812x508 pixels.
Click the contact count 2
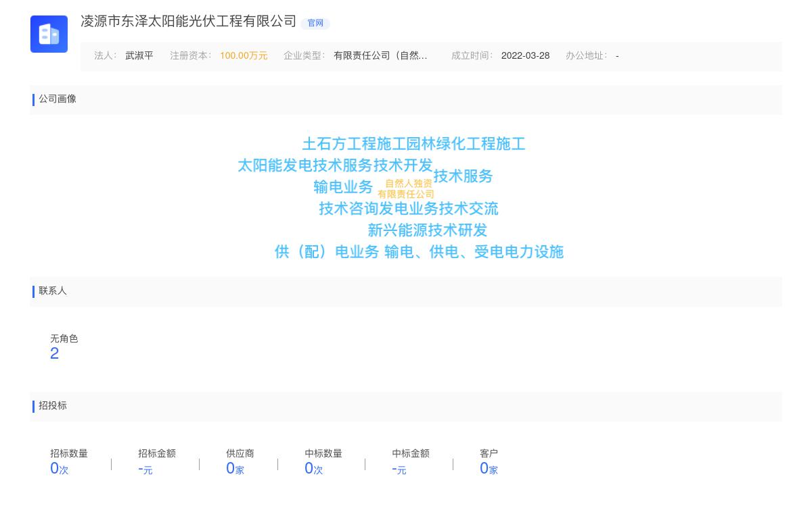click(55, 354)
